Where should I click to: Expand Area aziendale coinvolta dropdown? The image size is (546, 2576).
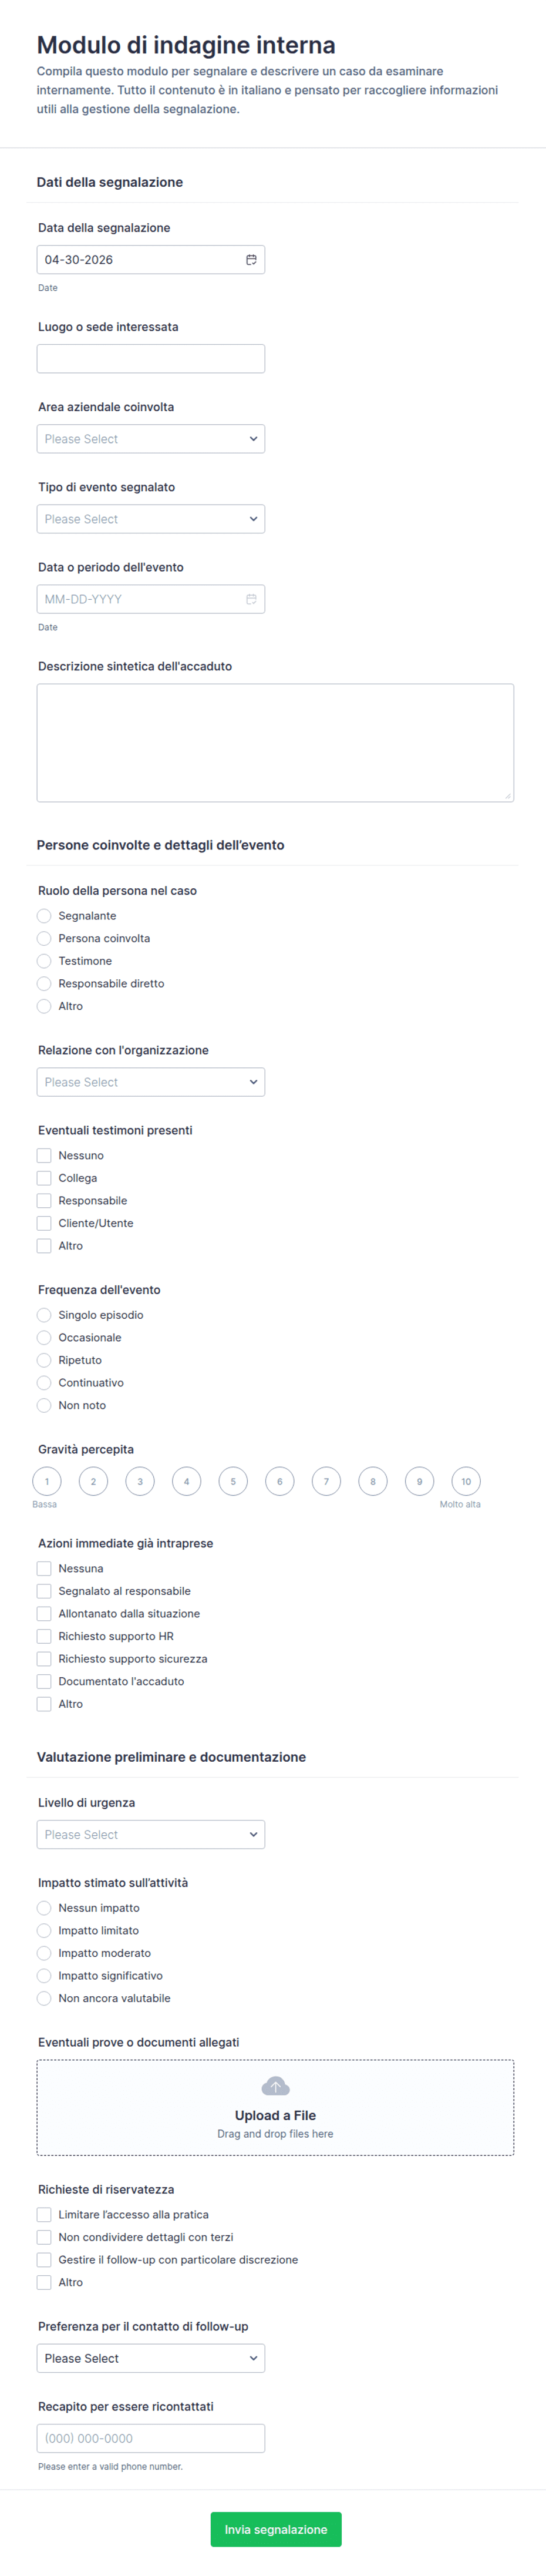click(151, 439)
